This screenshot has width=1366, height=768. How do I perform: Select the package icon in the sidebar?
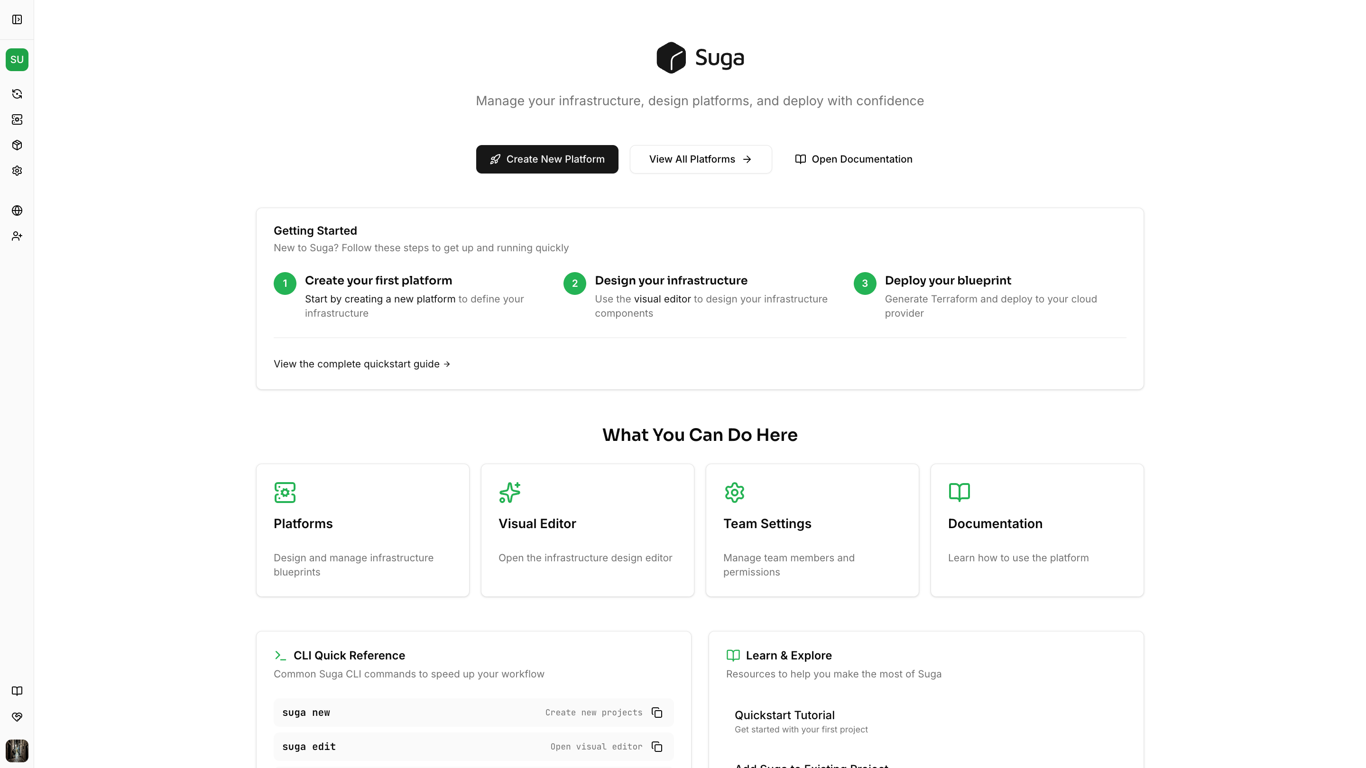pos(17,145)
